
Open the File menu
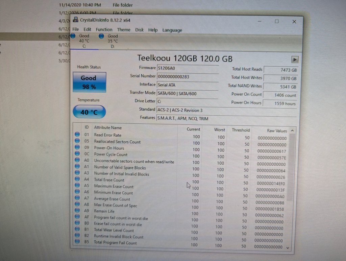[x=75, y=29]
